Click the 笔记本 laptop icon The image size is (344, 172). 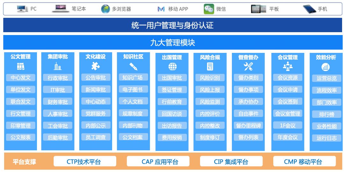point(61,9)
